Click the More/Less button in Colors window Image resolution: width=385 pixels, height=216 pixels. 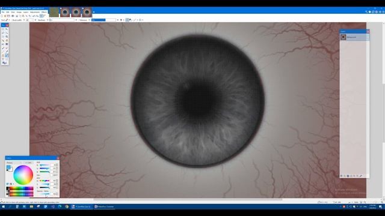tap(28, 163)
